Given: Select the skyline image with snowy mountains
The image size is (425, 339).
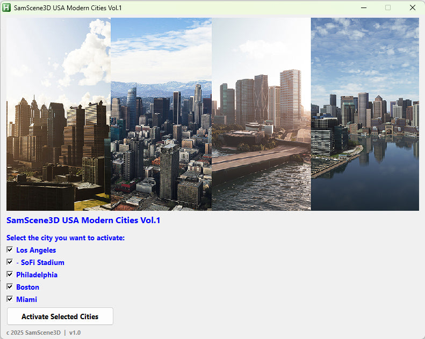Looking at the screenshot, I should 161,114.
